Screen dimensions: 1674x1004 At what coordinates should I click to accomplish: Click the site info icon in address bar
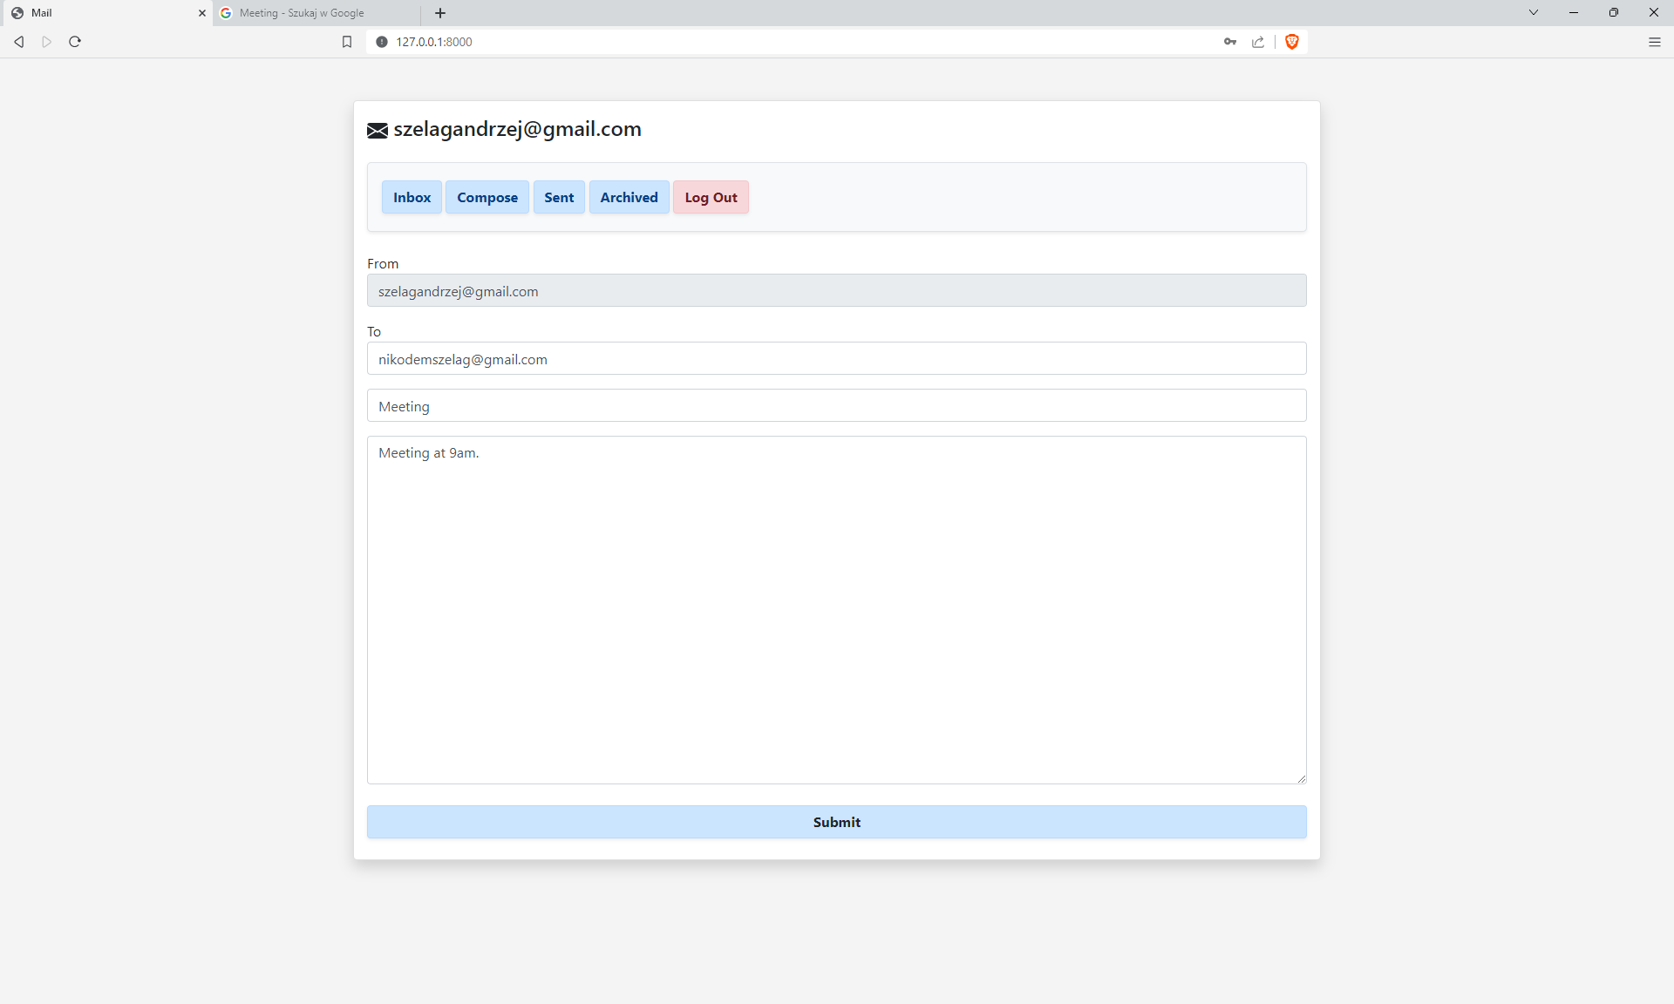point(382,42)
